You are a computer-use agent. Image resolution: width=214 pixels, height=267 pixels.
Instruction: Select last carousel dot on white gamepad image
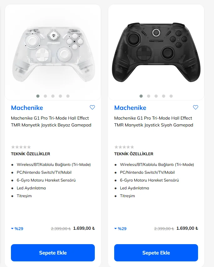coord(68,96)
